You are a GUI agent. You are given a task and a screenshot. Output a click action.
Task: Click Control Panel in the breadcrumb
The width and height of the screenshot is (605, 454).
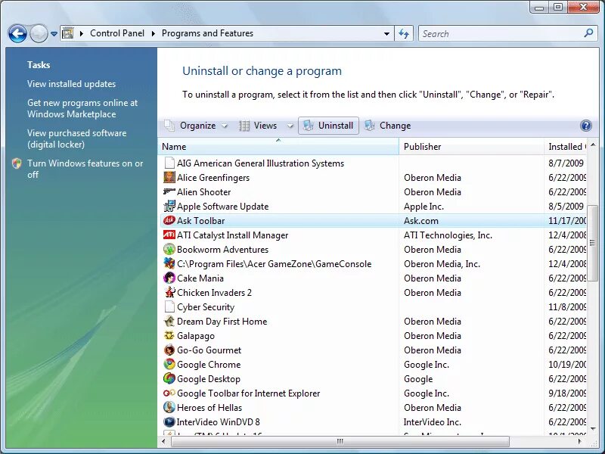tap(117, 33)
